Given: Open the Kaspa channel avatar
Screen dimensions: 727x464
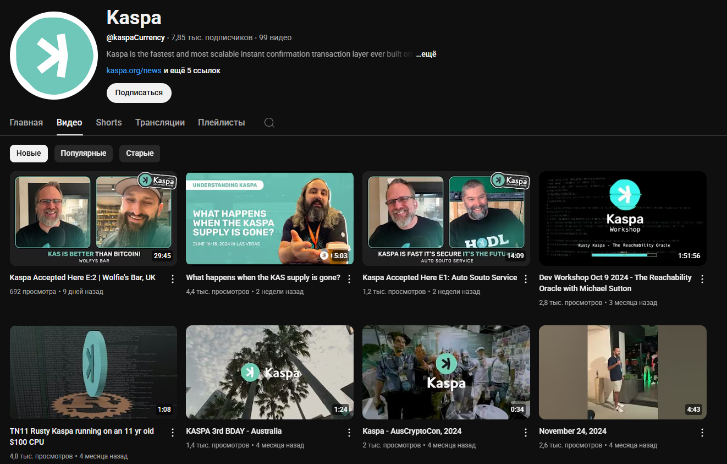Looking at the screenshot, I should (x=53, y=55).
